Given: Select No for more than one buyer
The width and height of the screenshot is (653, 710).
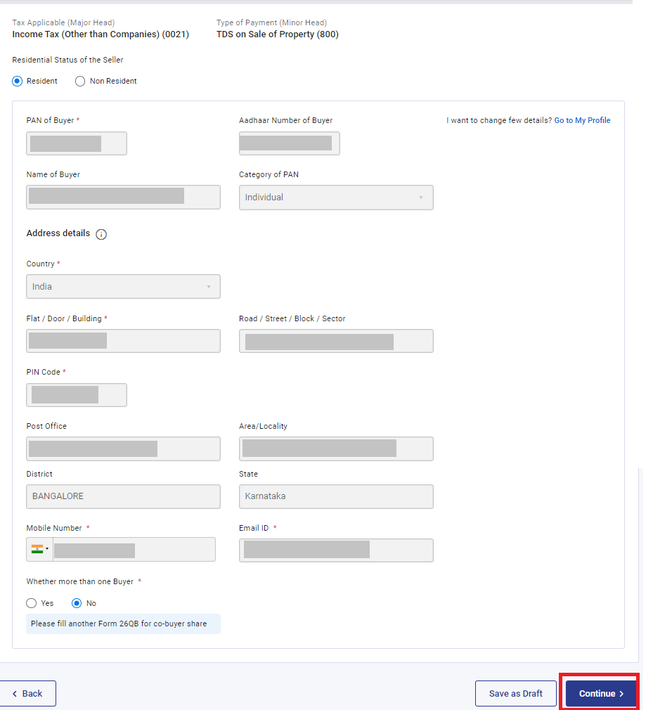Looking at the screenshot, I should click(x=77, y=603).
